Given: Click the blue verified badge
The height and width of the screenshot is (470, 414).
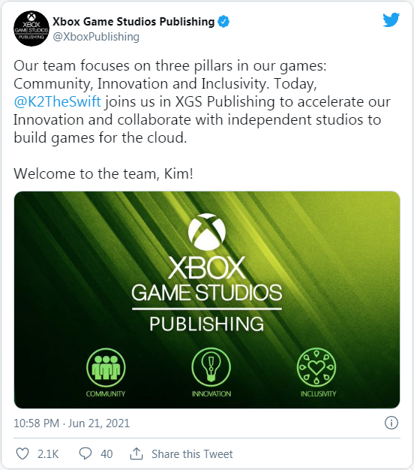Looking at the screenshot, I should pos(223,22).
